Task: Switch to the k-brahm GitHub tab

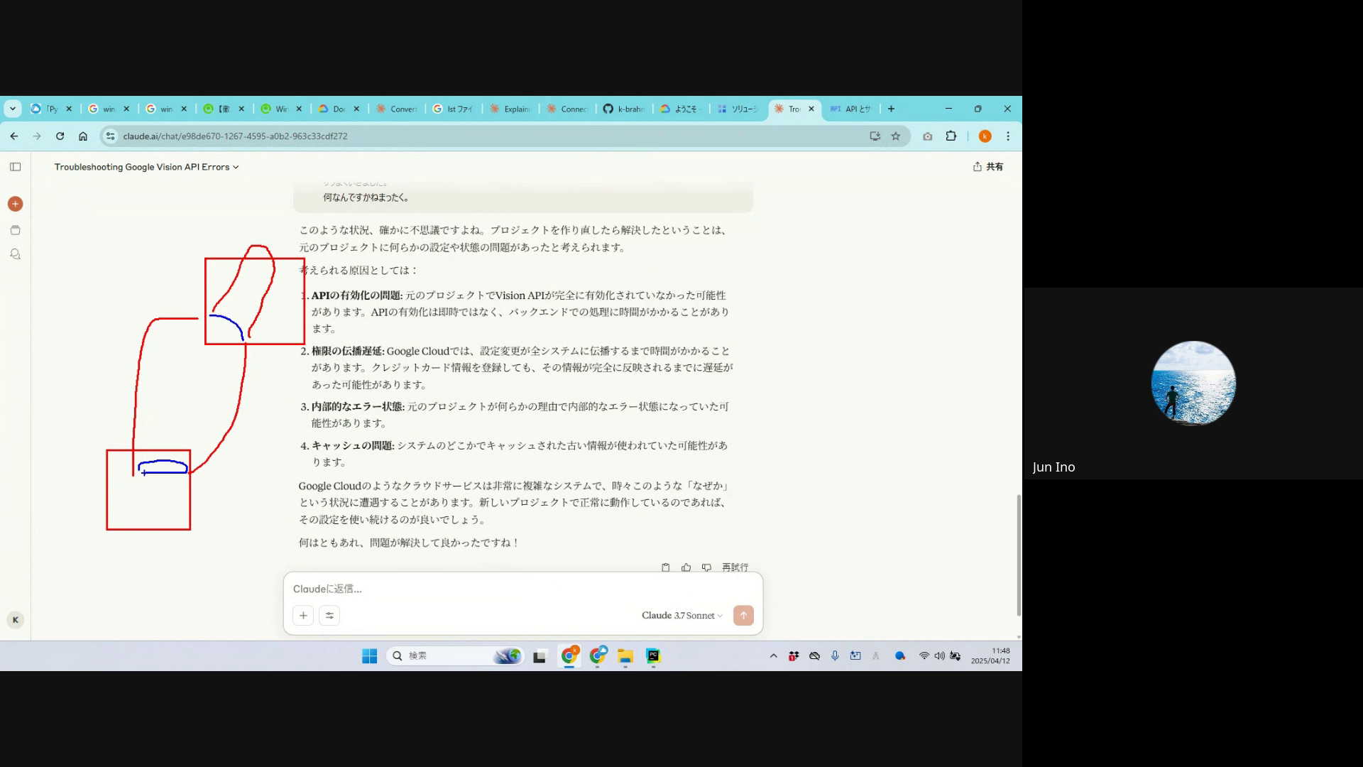Action: click(x=624, y=109)
